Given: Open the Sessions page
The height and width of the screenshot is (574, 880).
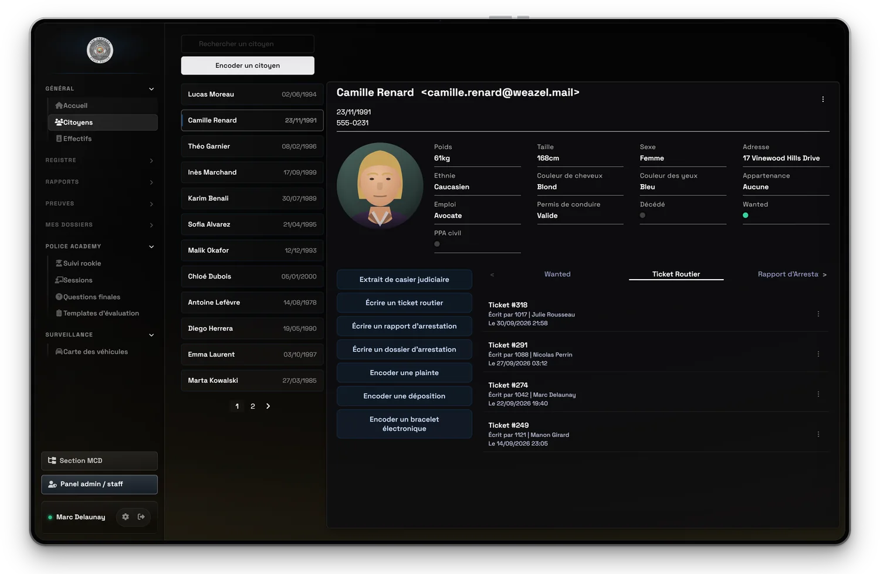Looking at the screenshot, I should pos(103,280).
